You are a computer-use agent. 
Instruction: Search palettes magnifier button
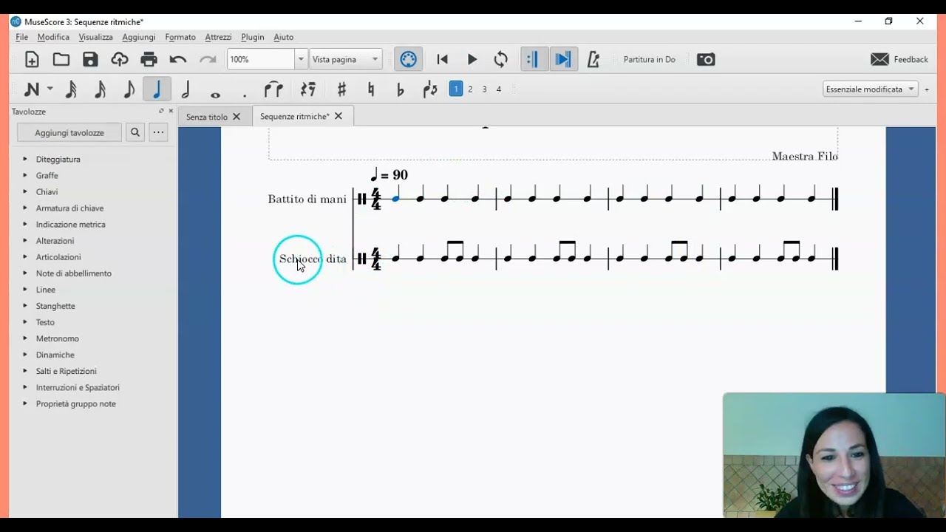(135, 133)
